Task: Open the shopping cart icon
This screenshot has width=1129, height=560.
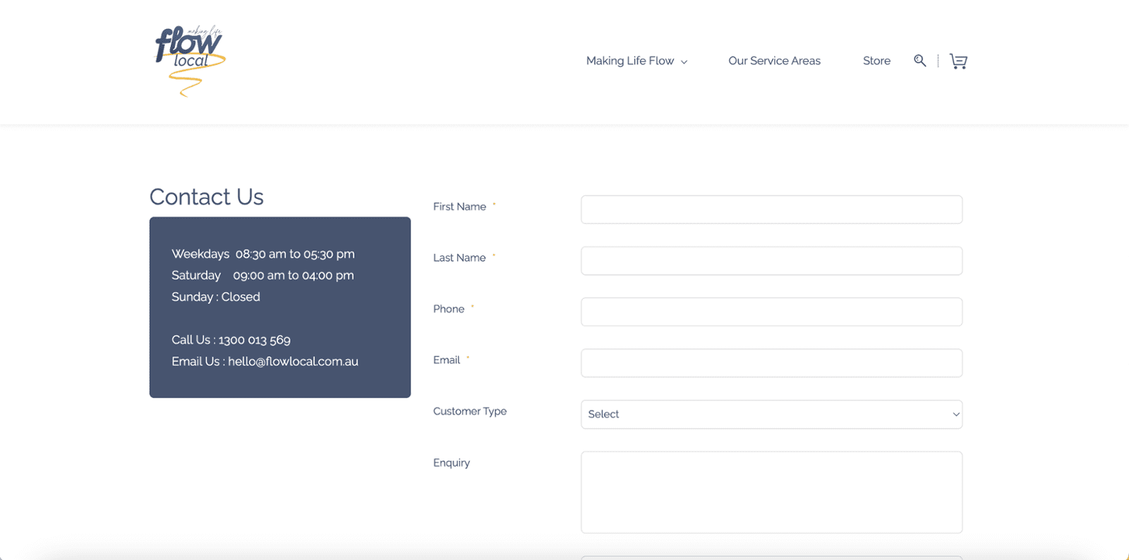Action: point(958,61)
